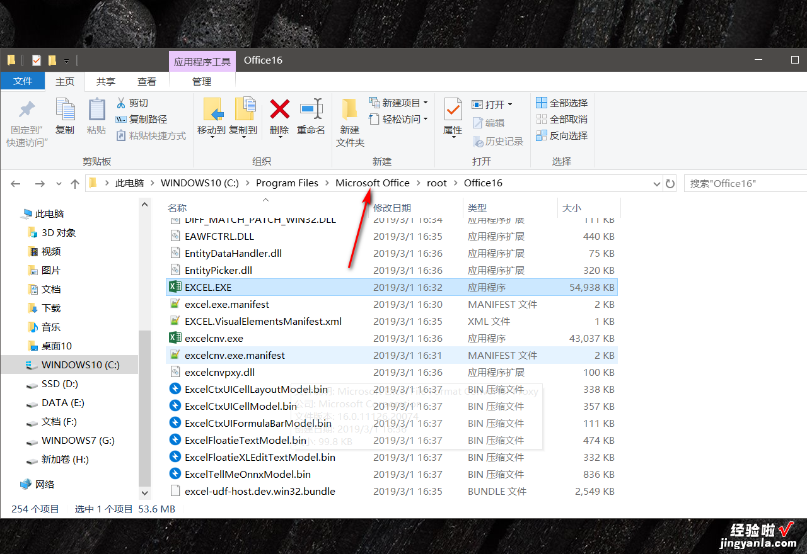807x554 pixels.
Task: Select excel-udf-host.dev.win32.bundle file
Action: pyautogui.click(x=260, y=491)
